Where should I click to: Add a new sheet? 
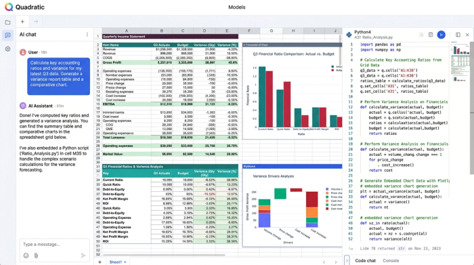click(100, 262)
